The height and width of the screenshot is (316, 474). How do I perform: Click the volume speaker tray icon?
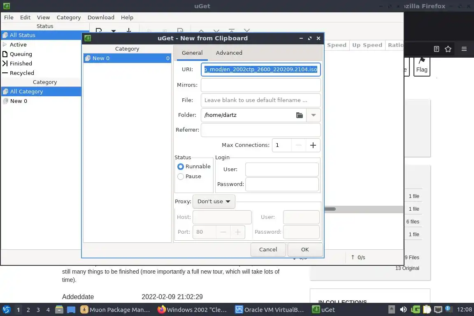[403, 310]
